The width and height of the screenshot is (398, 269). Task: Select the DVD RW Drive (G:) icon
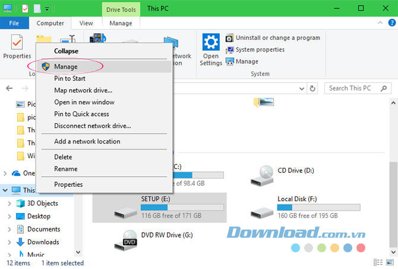tap(126, 240)
